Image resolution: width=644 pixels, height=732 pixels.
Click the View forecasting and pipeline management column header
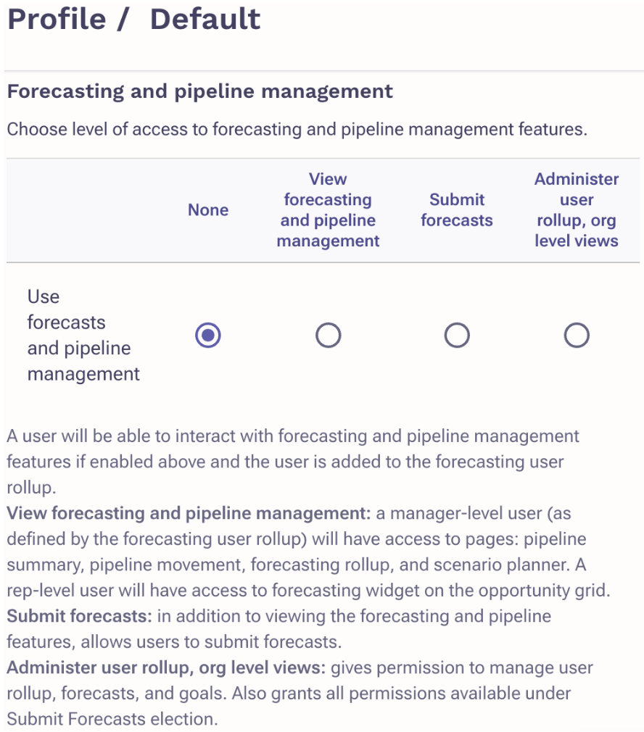pyautogui.click(x=328, y=210)
